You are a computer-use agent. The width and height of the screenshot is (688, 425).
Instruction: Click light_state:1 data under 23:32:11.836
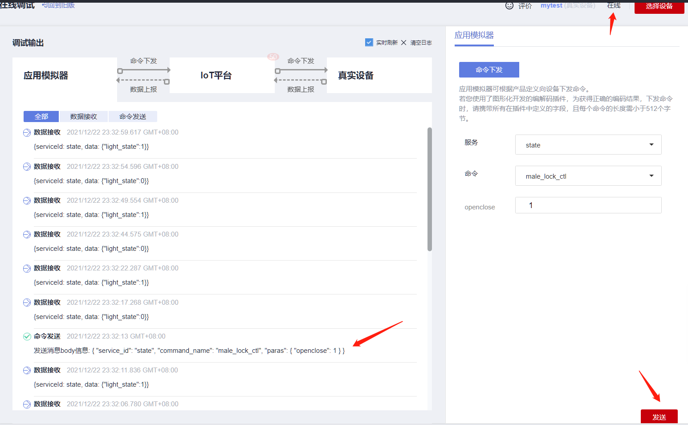91,384
